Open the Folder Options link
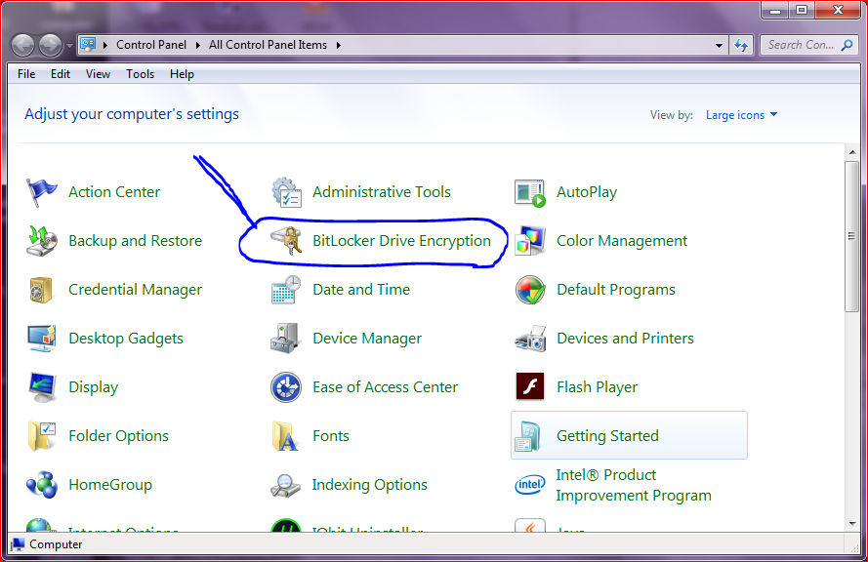The height and width of the screenshot is (562, 868). (x=118, y=435)
